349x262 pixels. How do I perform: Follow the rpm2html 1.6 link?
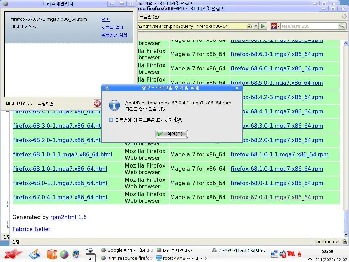(x=68, y=217)
